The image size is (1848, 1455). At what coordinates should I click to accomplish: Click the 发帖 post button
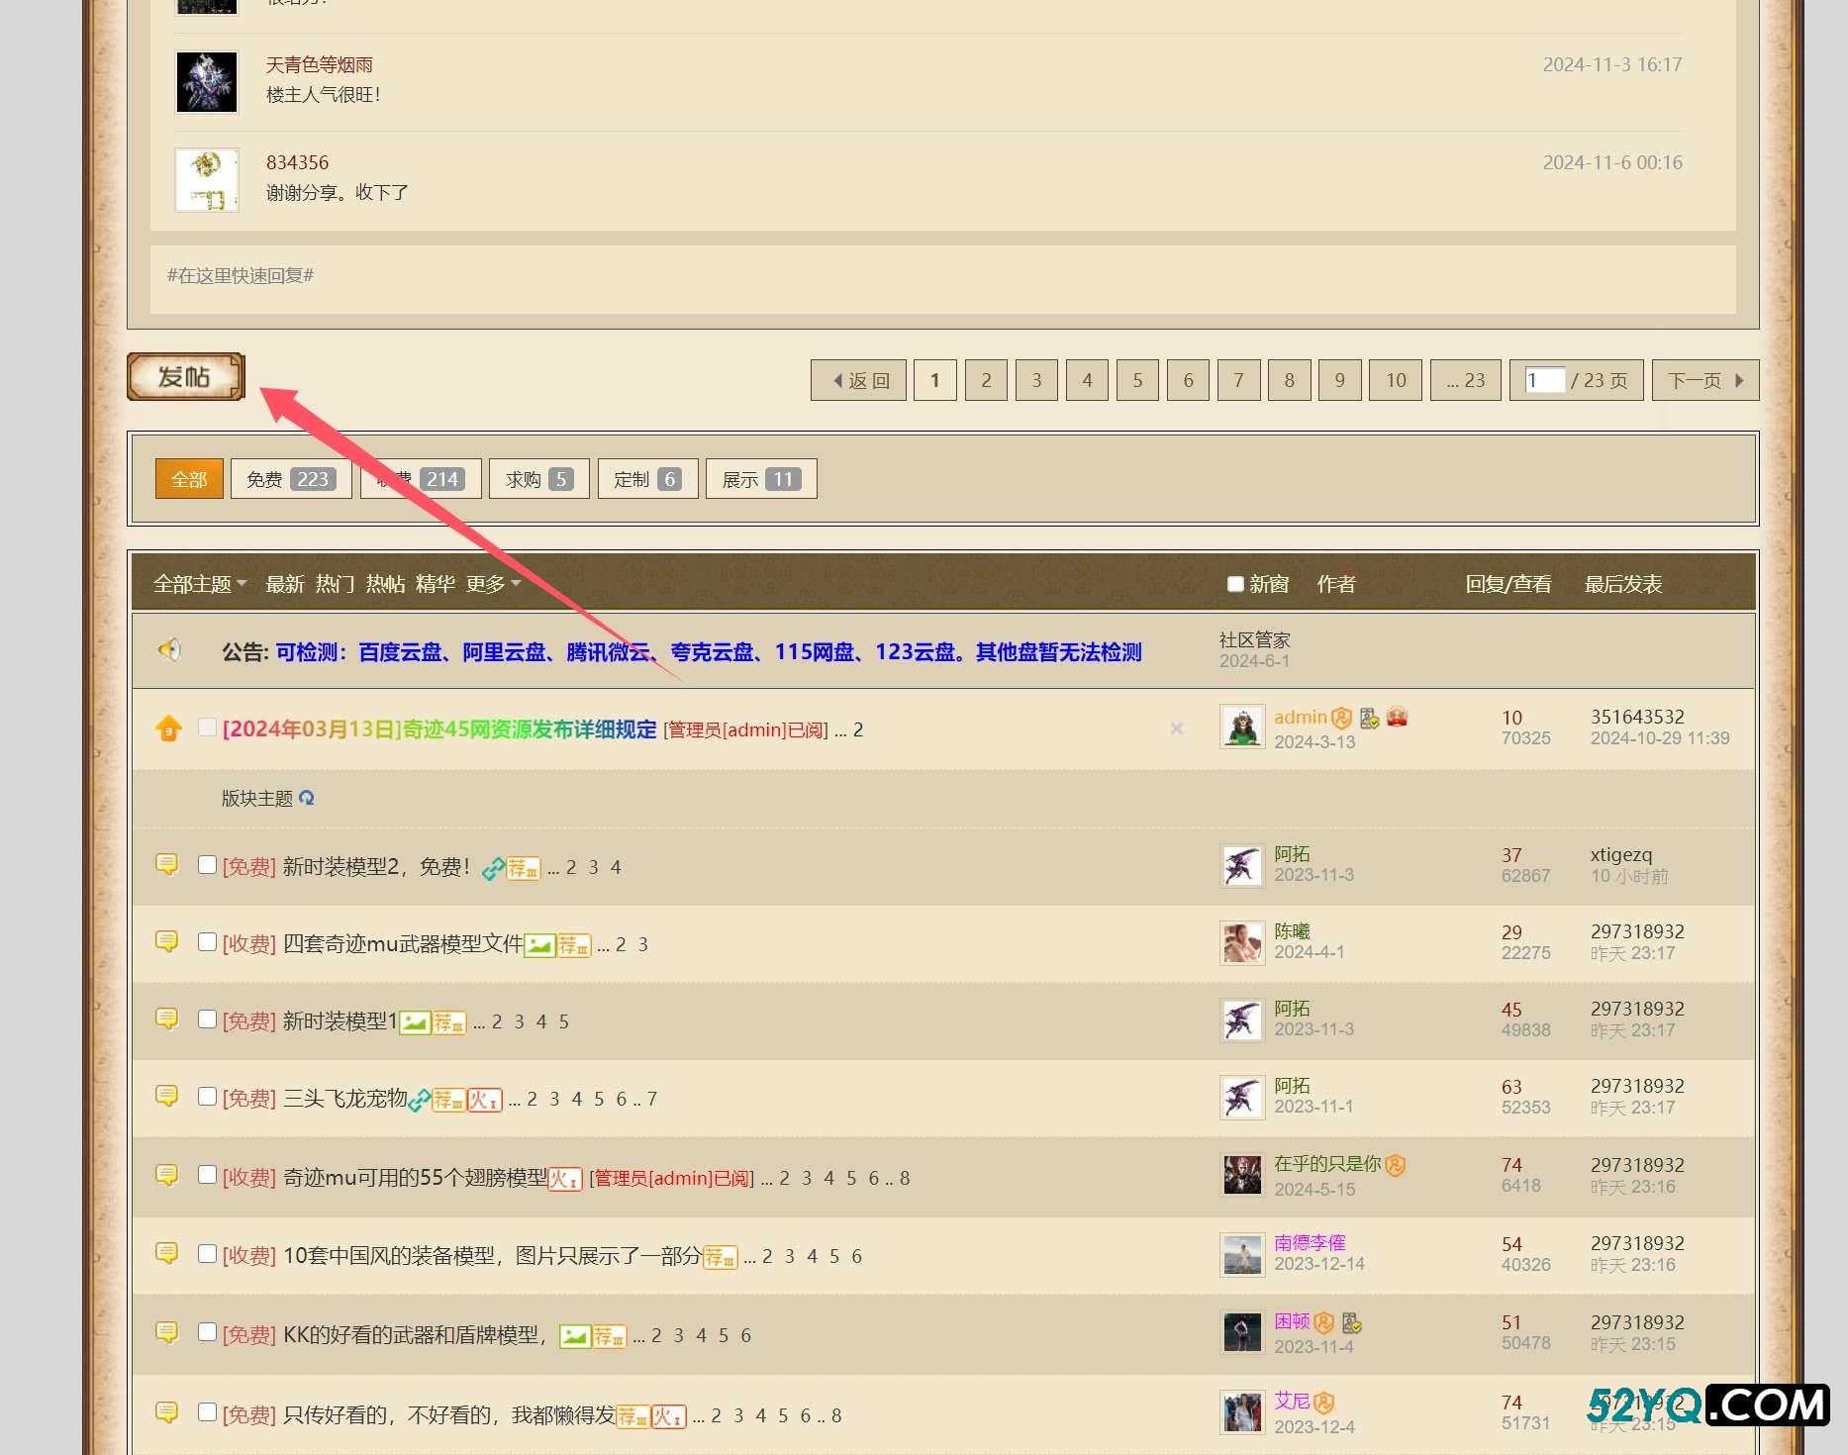pos(185,377)
